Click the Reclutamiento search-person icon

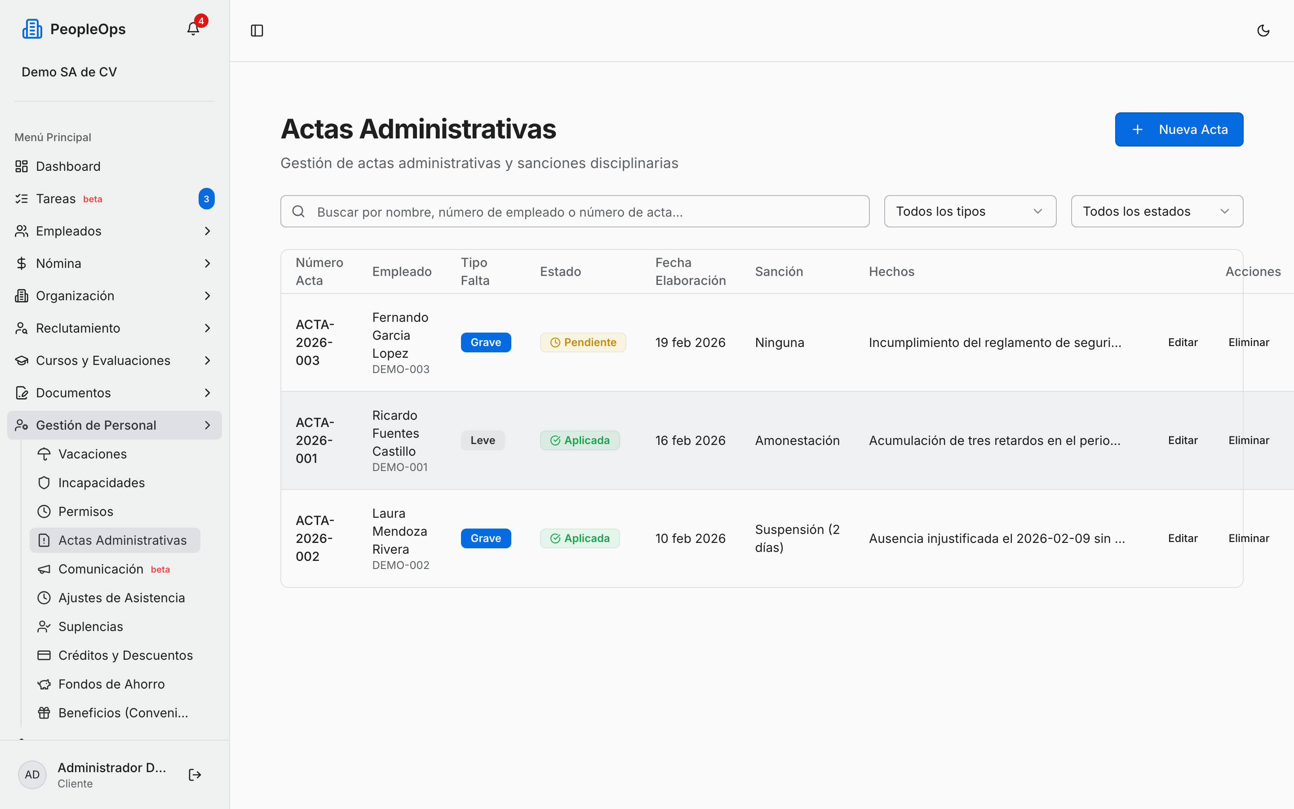click(x=22, y=328)
